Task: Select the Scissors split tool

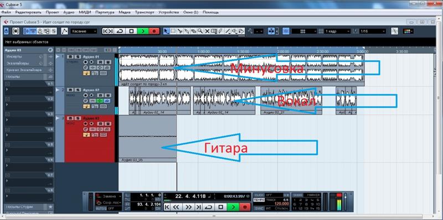Action: click(x=180, y=31)
